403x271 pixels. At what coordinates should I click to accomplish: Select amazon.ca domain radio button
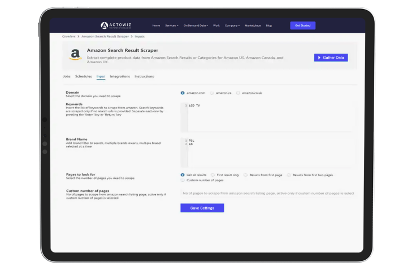click(212, 93)
